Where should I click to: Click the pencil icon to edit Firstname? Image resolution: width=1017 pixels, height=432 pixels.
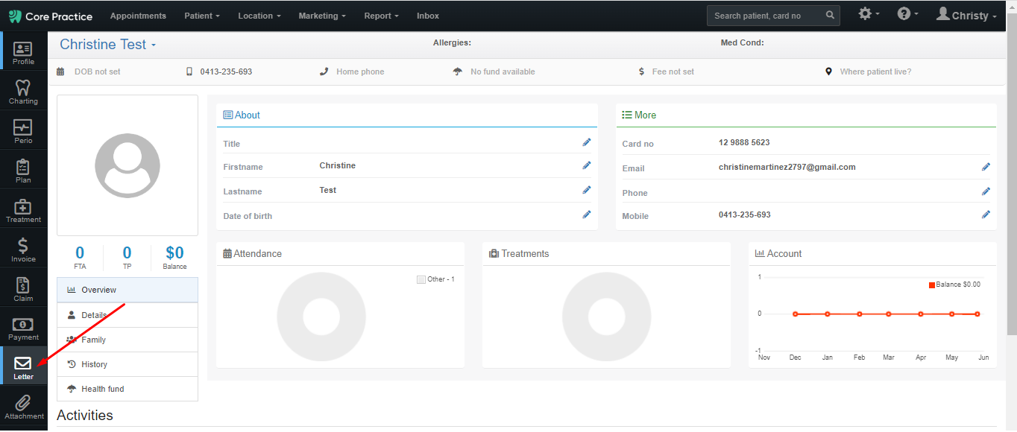pyautogui.click(x=587, y=165)
